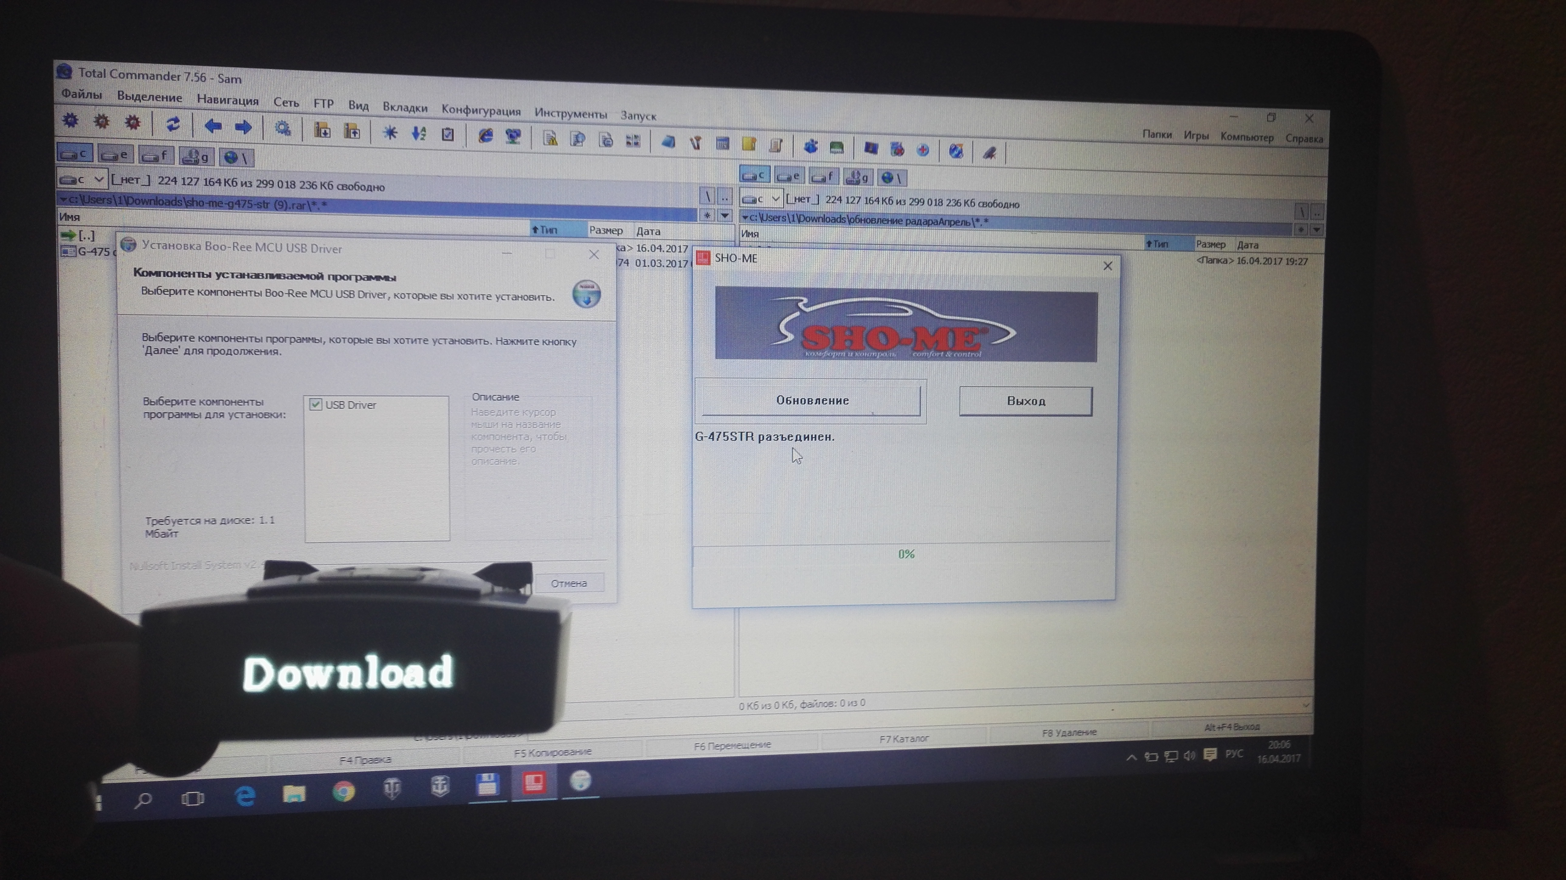Image resolution: width=1566 pixels, height=880 pixels.
Task: Click the taskbar search magnifier
Action: click(x=143, y=800)
